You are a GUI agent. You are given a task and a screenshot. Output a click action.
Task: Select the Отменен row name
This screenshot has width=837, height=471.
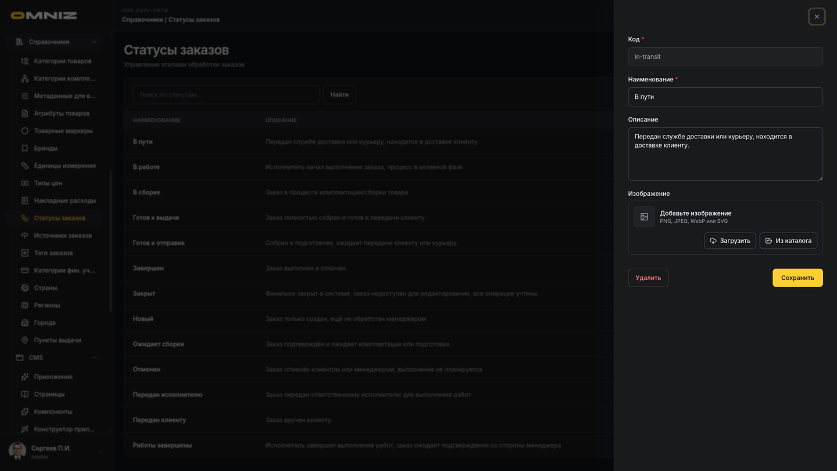point(146,369)
